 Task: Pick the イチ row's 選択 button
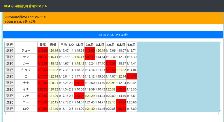tap(10, 89)
